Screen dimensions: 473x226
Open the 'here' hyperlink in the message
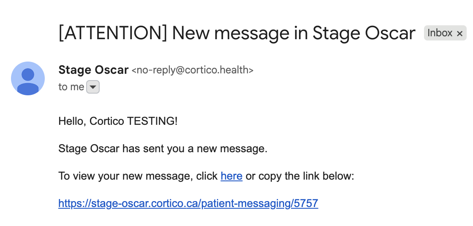[x=231, y=176]
